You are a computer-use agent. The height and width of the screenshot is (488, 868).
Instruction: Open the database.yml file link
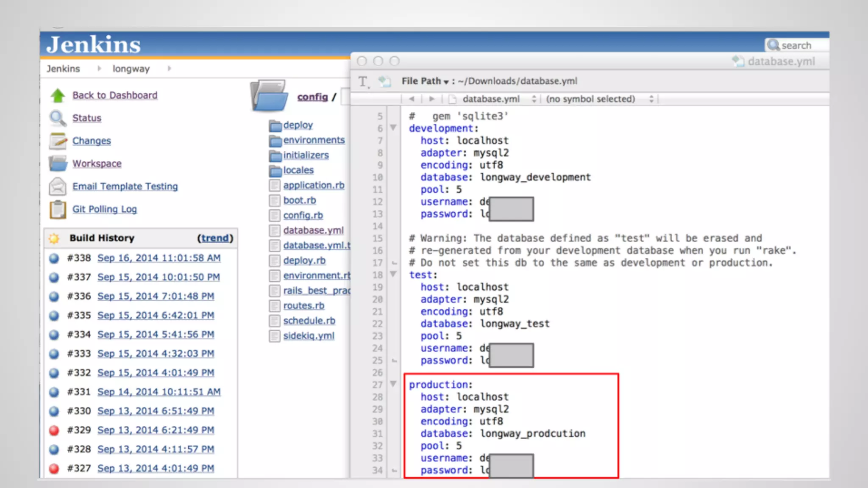point(313,230)
